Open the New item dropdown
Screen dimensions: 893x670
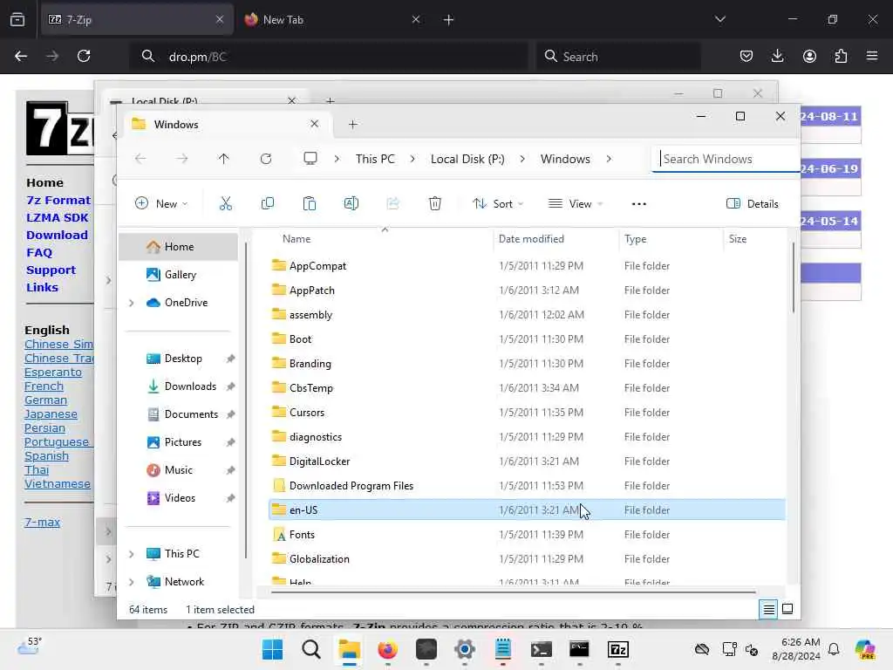161,203
